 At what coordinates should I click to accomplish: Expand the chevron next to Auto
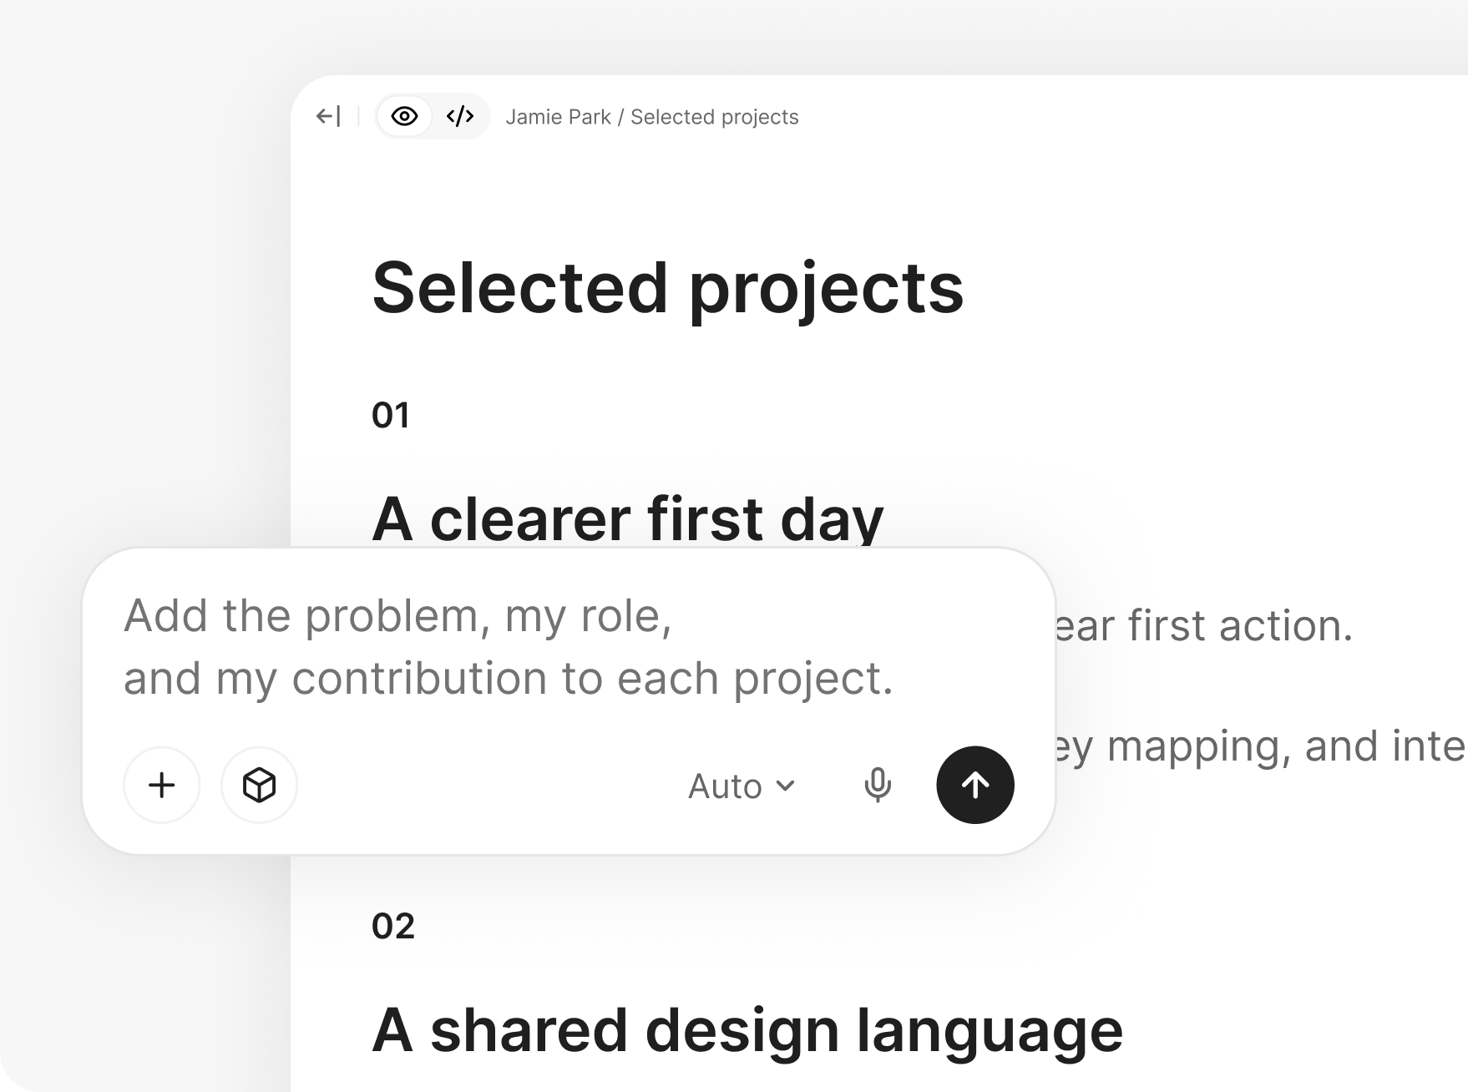785,786
